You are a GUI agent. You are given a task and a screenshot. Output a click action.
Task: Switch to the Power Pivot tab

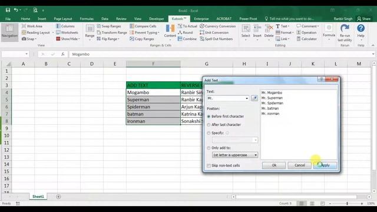point(248,19)
